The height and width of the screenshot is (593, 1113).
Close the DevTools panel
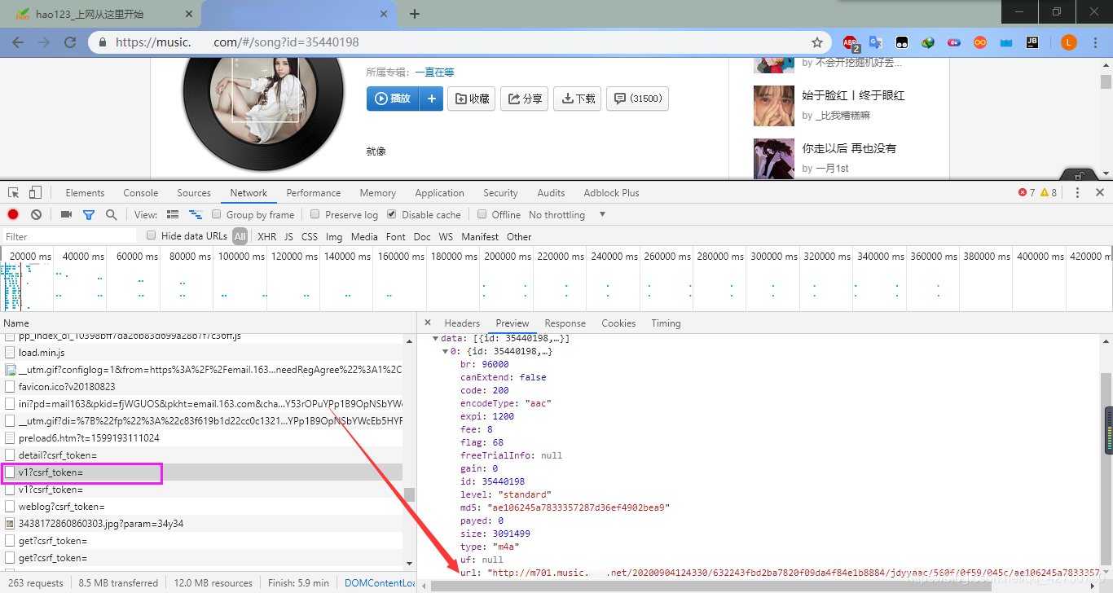click(x=1100, y=193)
